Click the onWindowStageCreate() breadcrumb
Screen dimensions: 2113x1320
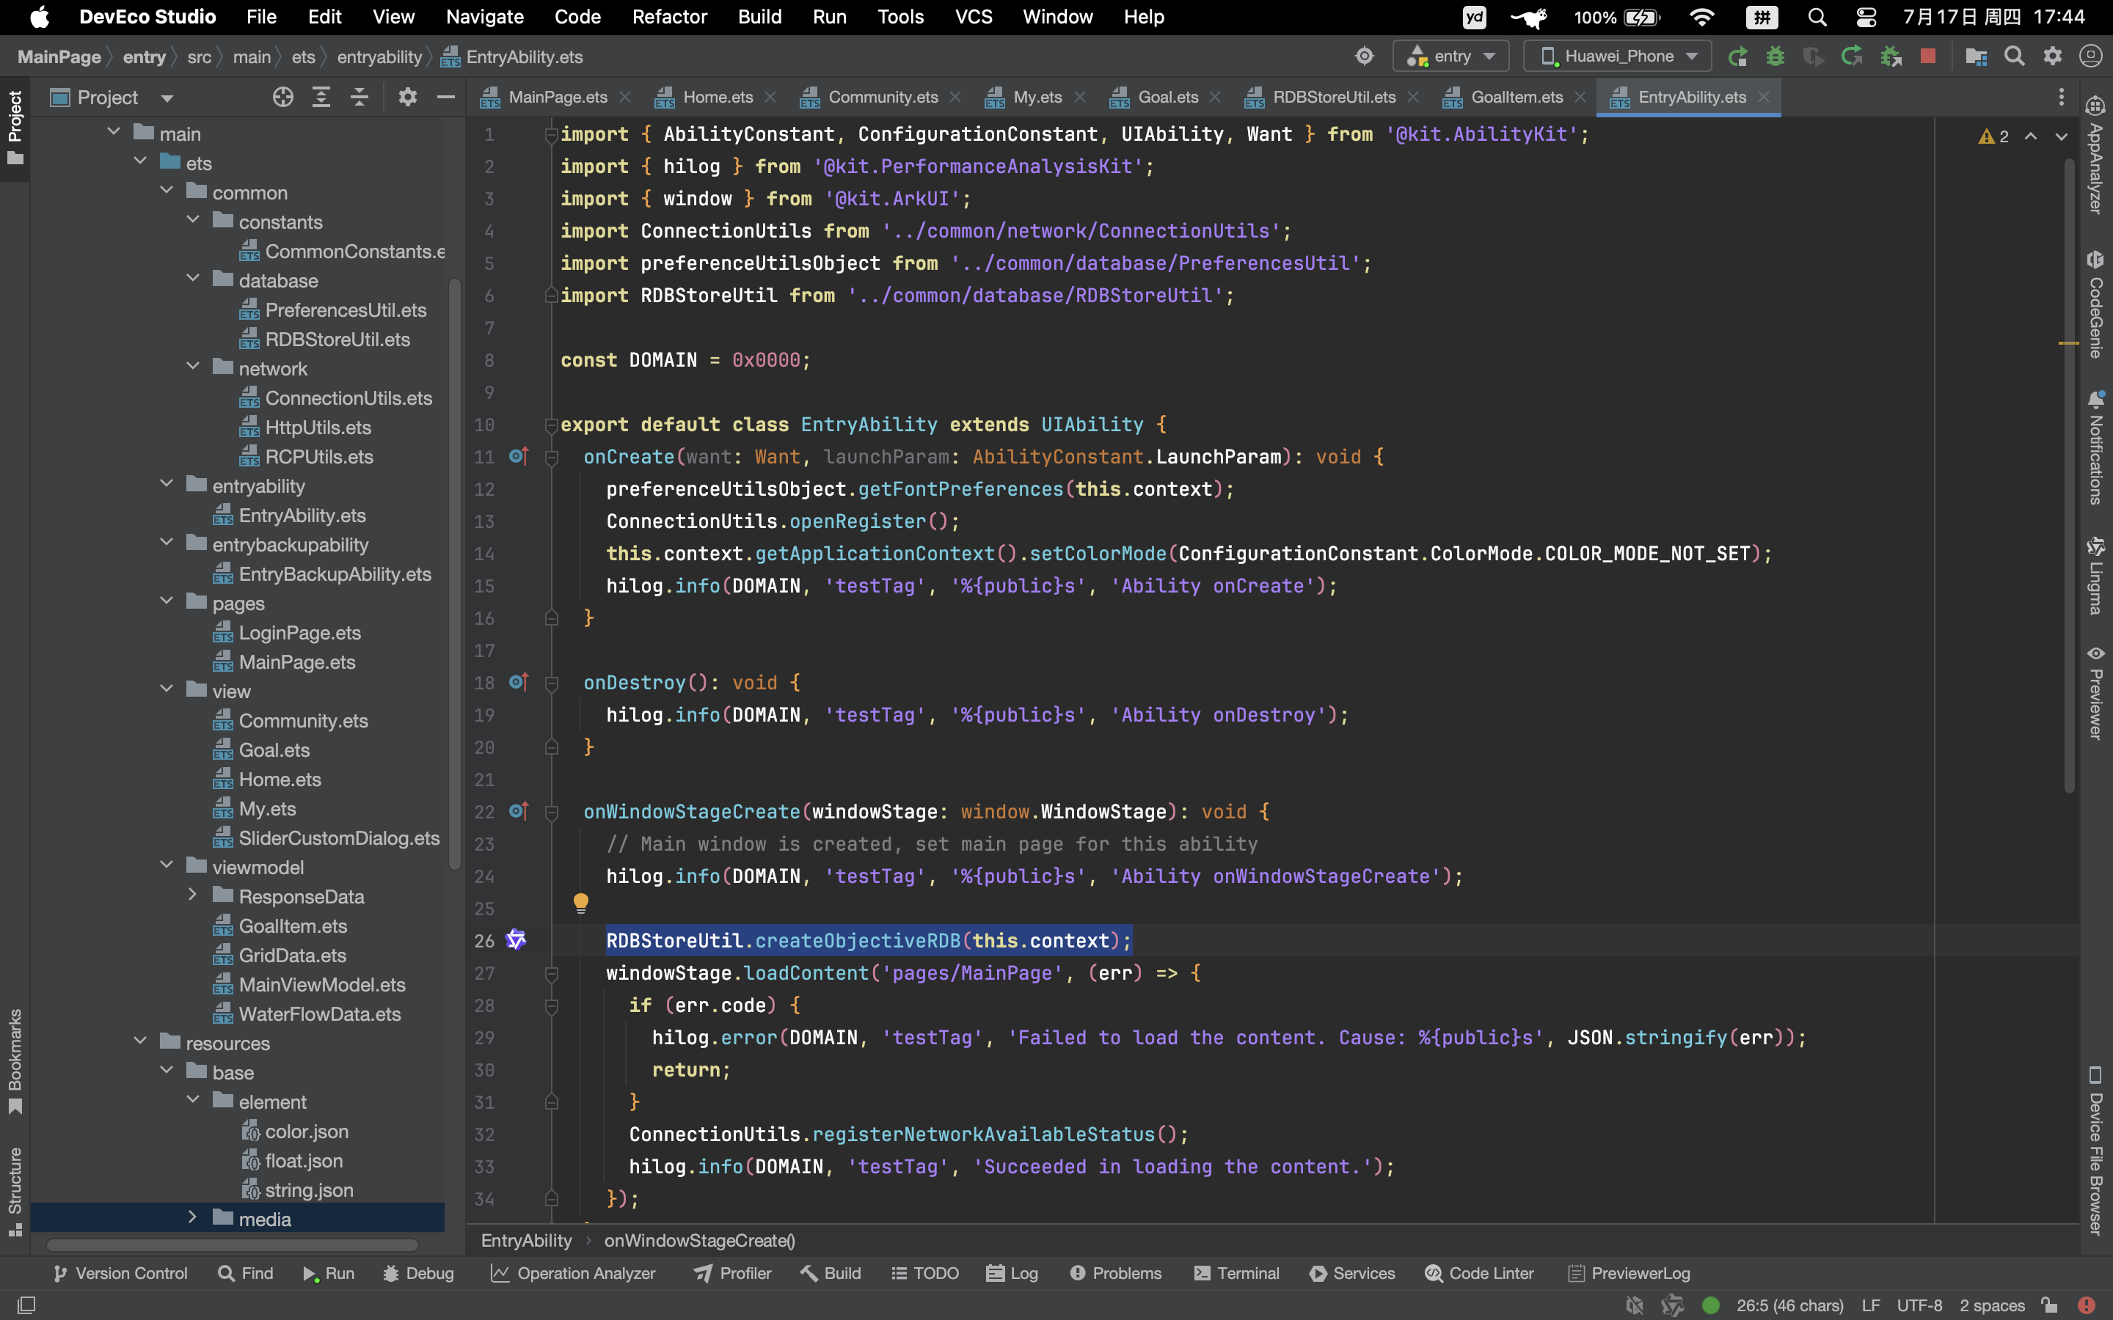point(699,1241)
